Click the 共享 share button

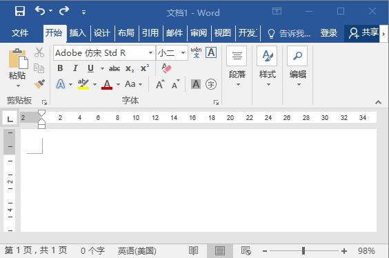tap(363, 32)
